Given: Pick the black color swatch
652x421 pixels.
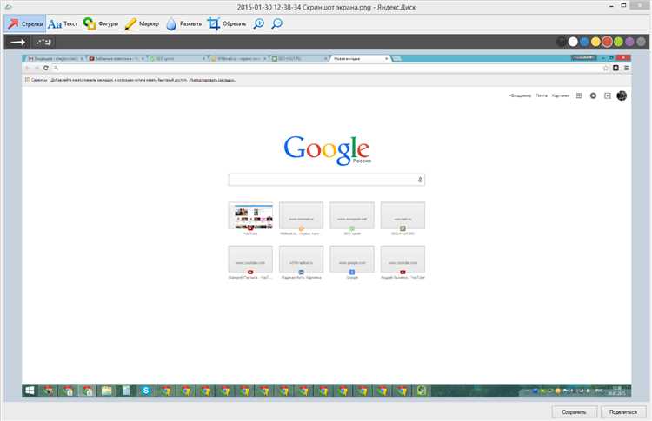Looking at the screenshot, I should (x=562, y=42).
